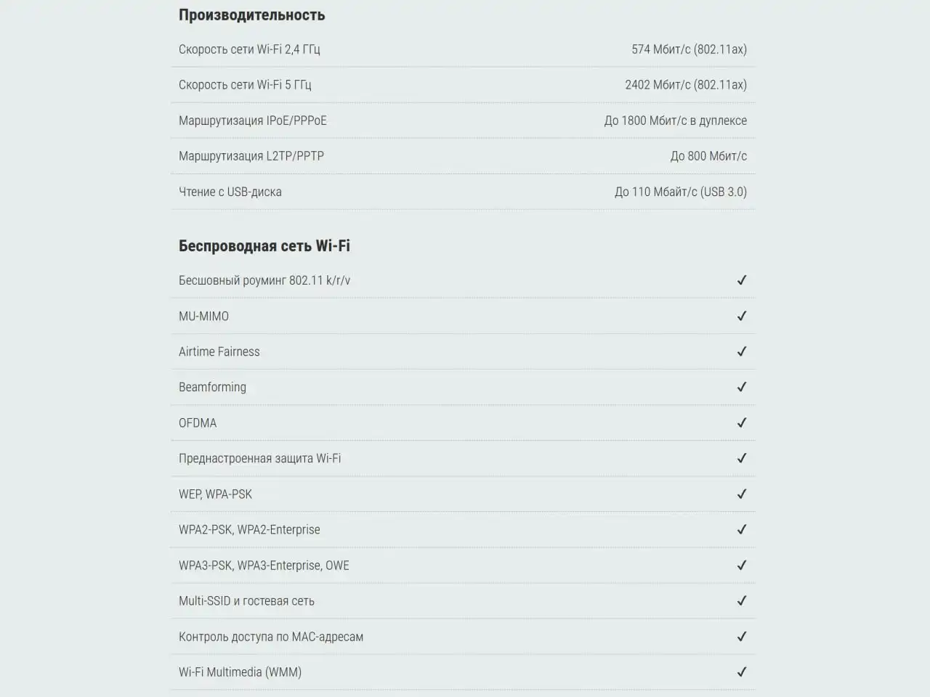Click the checkmark for Контроль доступа по MAC-адресам
This screenshot has width=930, height=697.
tap(742, 636)
